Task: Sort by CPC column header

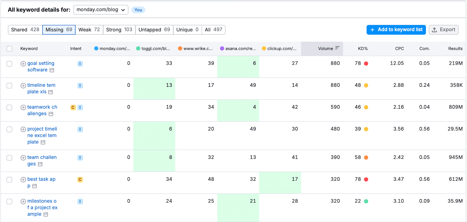Action: click(400, 49)
